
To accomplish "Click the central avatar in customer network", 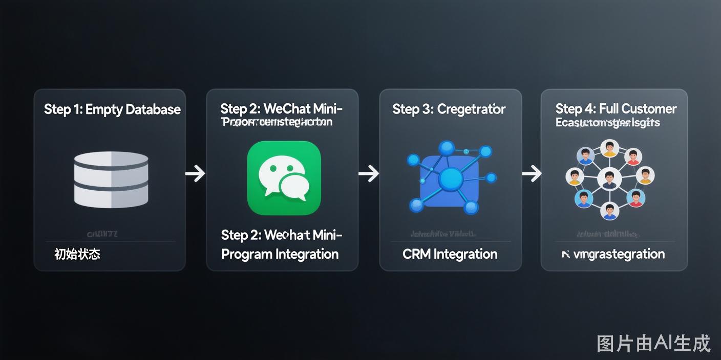I will (x=609, y=178).
